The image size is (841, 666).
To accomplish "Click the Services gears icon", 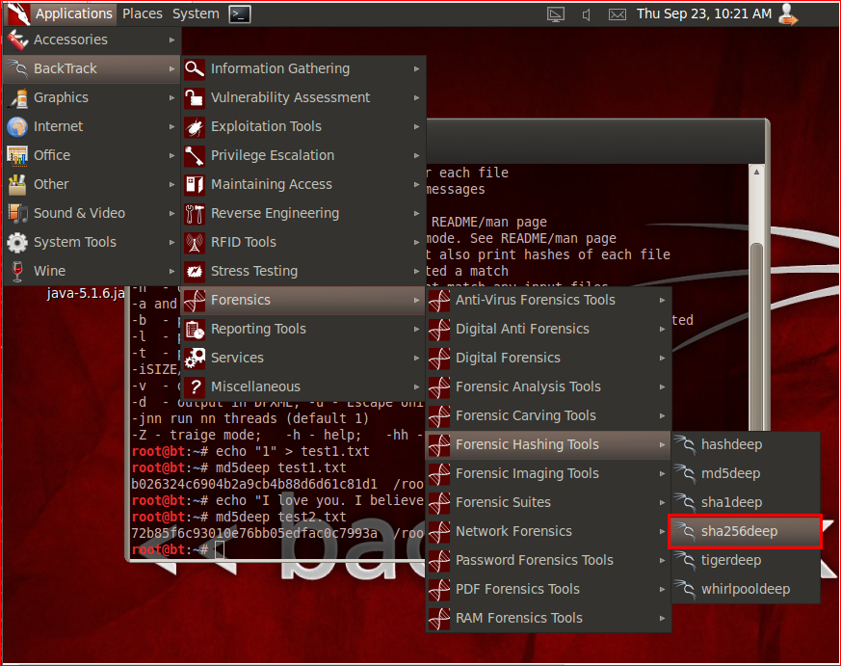I will pos(195,358).
